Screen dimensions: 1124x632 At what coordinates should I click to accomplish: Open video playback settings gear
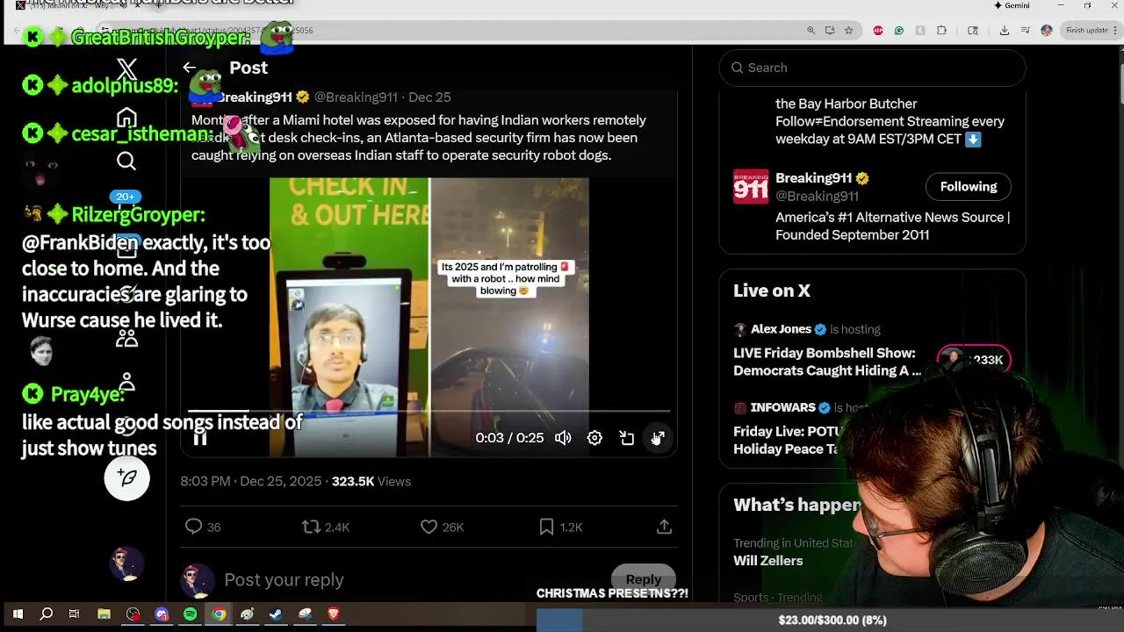tap(594, 438)
